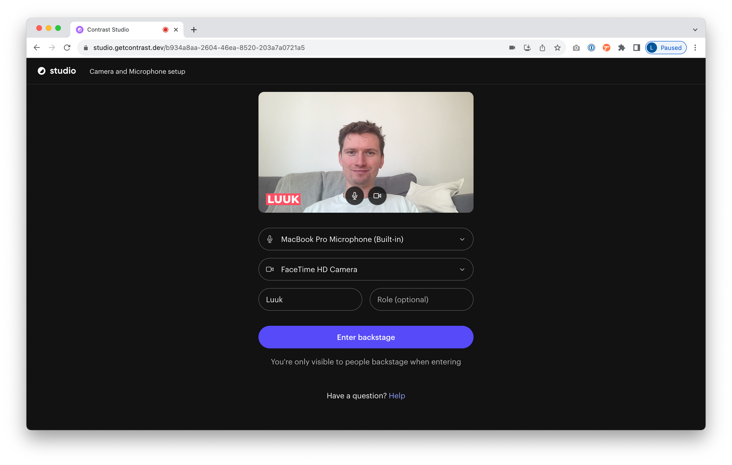Screen dimensions: 732x465
Task: Click the Role (optional) input field
Action: click(x=421, y=299)
